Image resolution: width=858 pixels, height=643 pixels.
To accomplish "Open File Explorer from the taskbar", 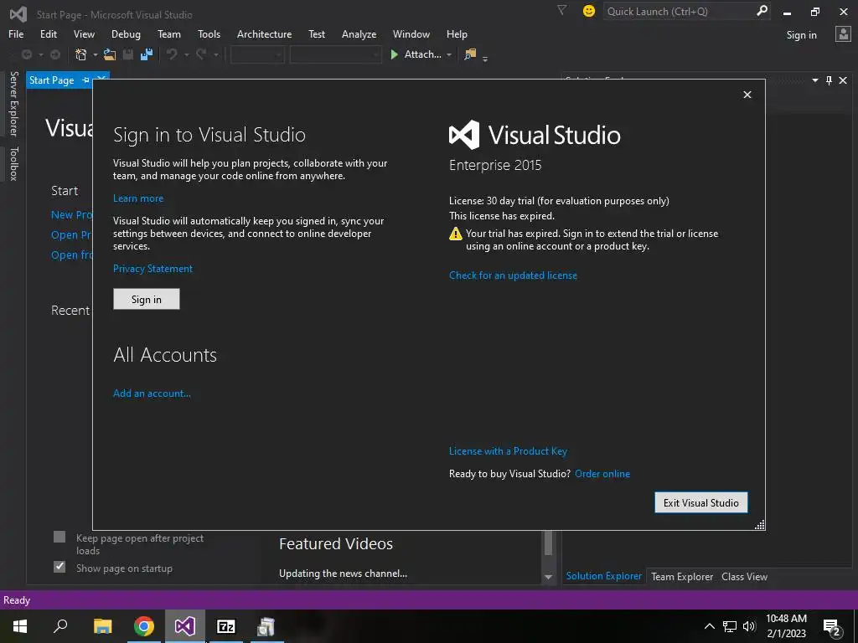I will point(102,626).
